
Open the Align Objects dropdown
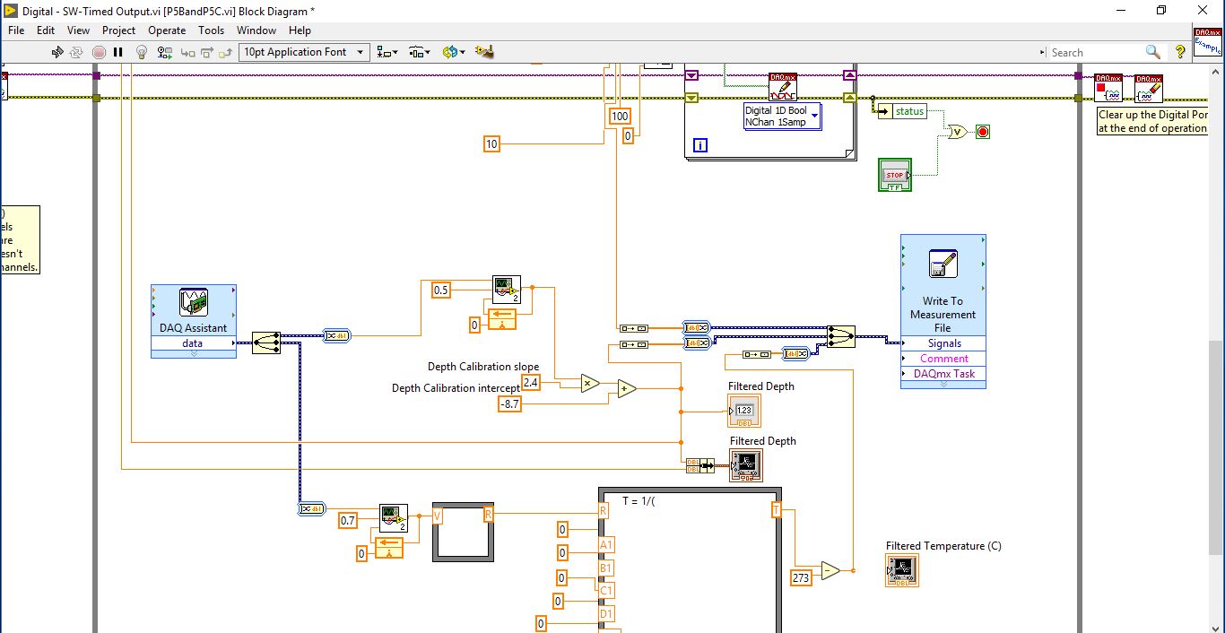389,52
